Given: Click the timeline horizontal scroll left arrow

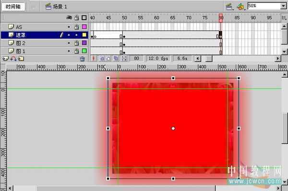Looking at the screenshot, I should tap(198, 59).
